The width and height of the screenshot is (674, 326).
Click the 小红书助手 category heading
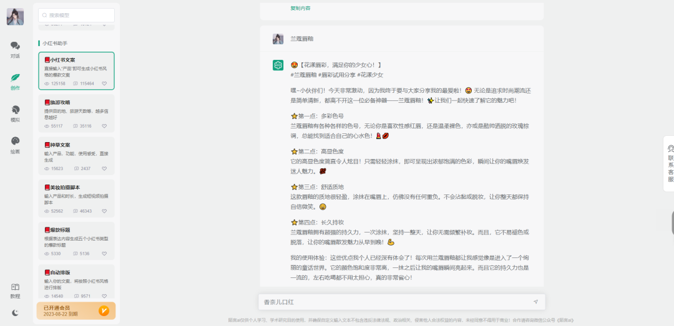pyautogui.click(x=54, y=44)
